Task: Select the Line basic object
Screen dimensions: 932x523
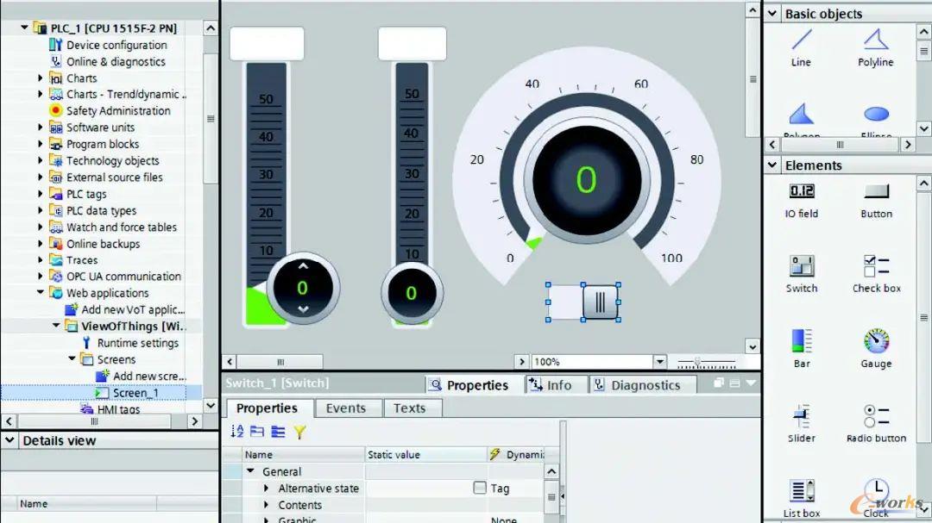Action: click(x=801, y=47)
